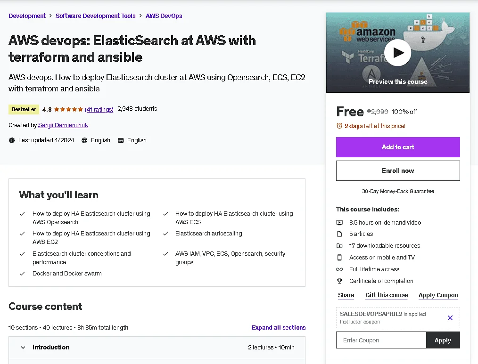Screen dimensions: 478x364
Task: Click the Course content heading
Action: pos(45,307)
